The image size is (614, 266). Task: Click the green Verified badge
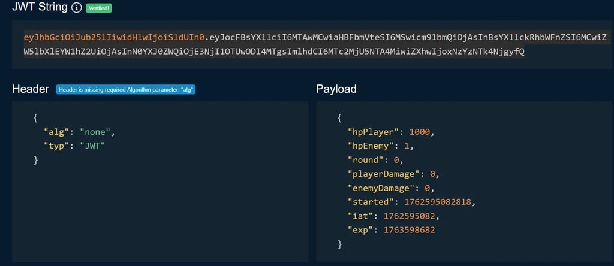[99, 8]
